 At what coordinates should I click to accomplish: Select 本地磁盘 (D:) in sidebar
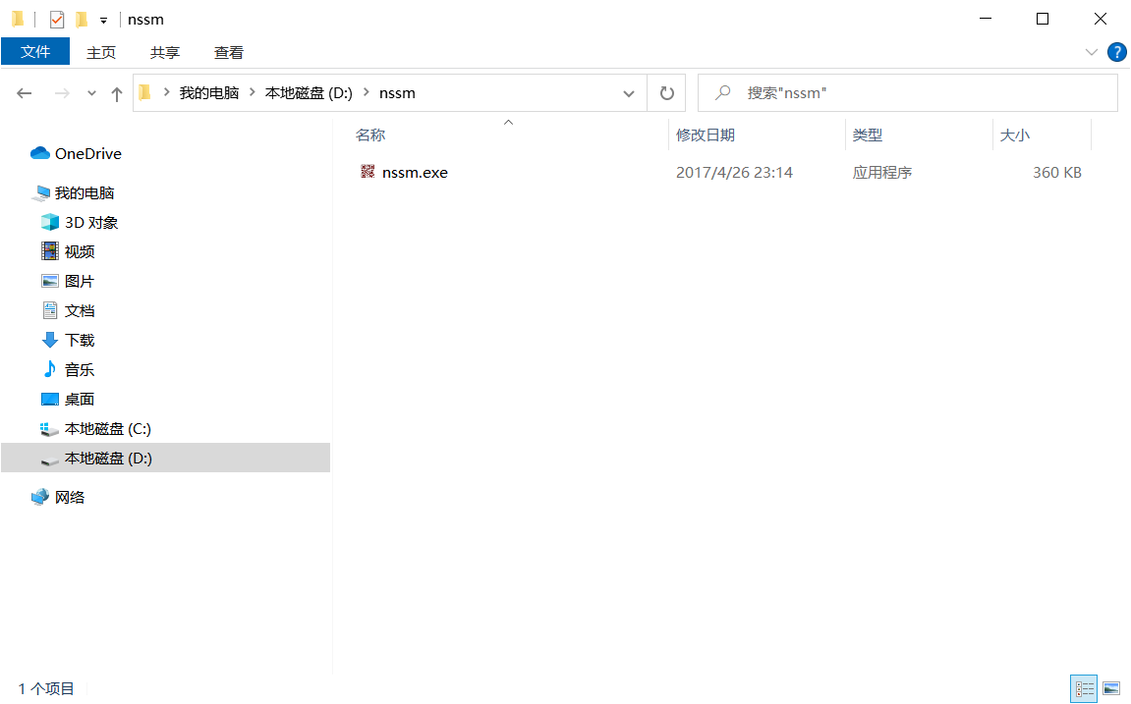(x=108, y=459)
